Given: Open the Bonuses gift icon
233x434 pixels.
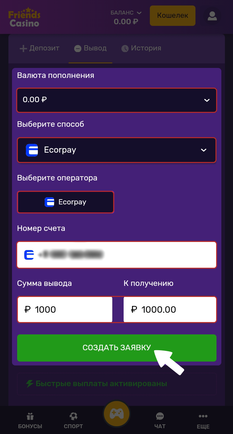Looking at the screenshot, I should (x=30, y=416).
